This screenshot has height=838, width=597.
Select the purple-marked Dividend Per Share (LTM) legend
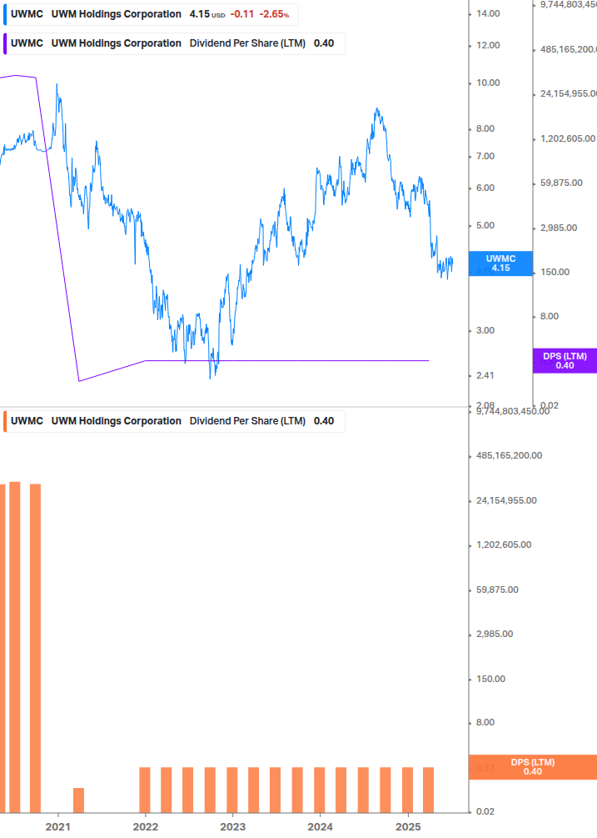pyautogui.click(x=174, y=44)
